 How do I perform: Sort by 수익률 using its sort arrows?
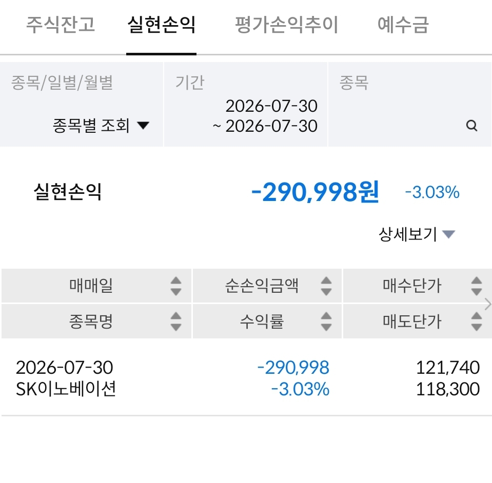coord(326,321)
